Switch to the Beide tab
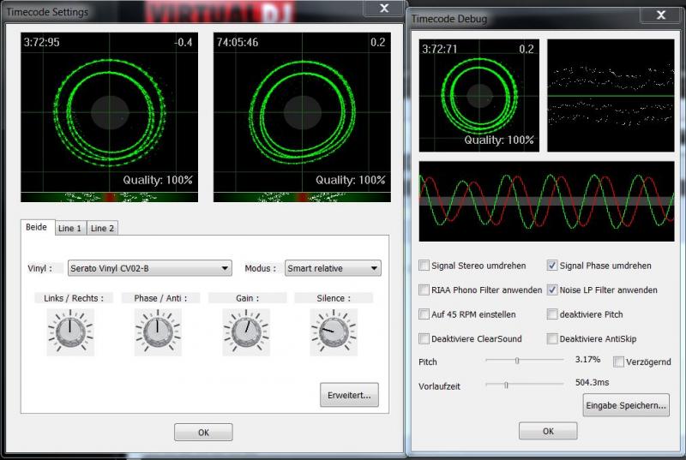This screenshot has height=460, width=686. coord(36,227)
